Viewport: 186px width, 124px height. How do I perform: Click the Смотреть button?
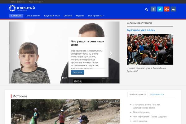coord(77,72)
